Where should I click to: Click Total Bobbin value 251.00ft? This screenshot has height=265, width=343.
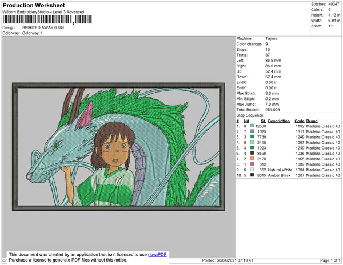tap(273, 110)
